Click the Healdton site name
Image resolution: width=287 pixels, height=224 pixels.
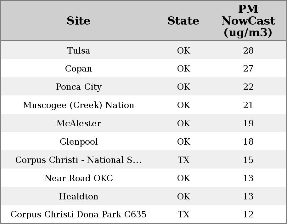click(78, 197)
